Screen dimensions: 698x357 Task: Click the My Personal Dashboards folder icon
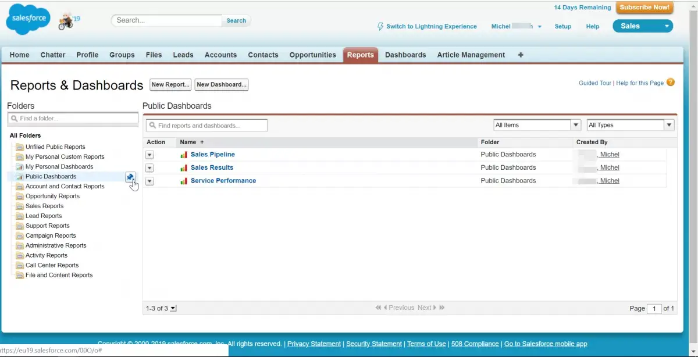[20, 167]
